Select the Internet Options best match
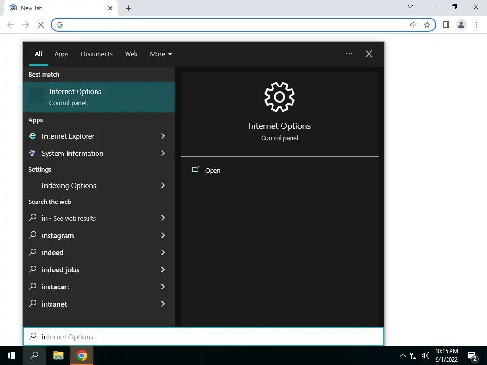 [99, 97]
